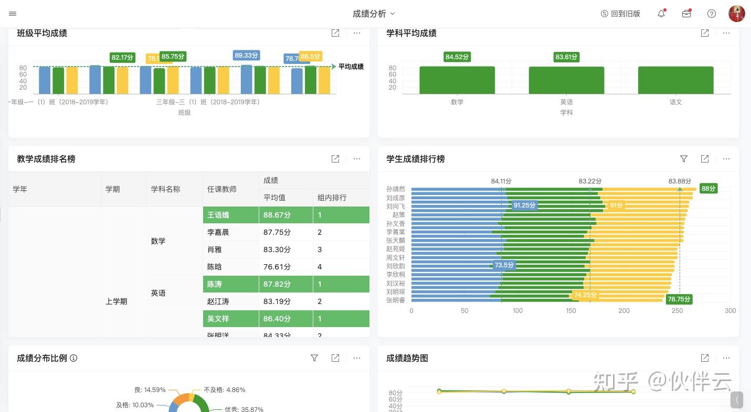Open more options for 教学成绩排名榜 card

coord(357,159)
